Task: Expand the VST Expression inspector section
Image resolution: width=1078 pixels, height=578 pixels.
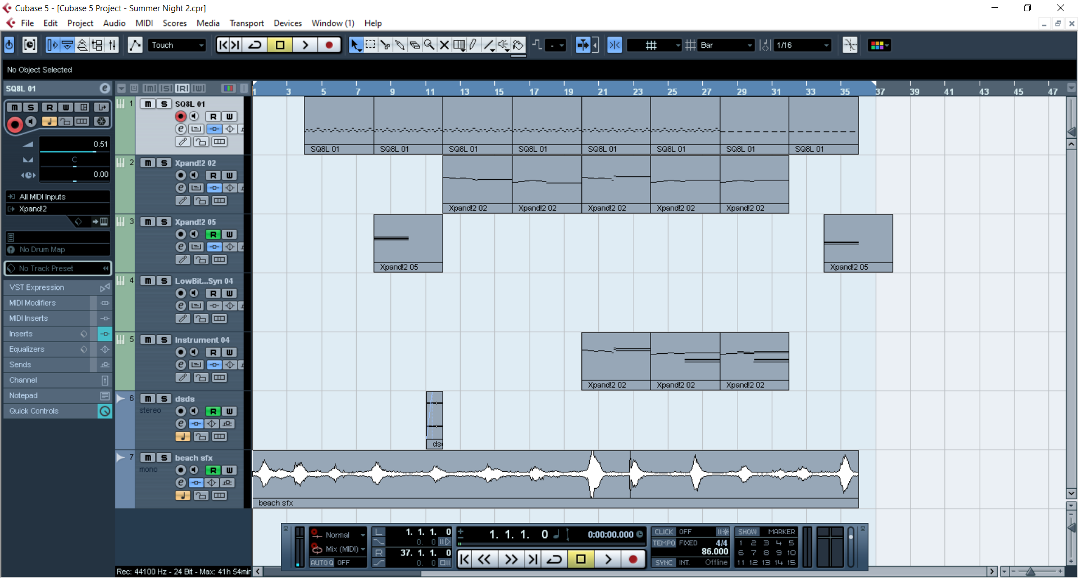Action: pyautogui.click(x=58, y=288)
